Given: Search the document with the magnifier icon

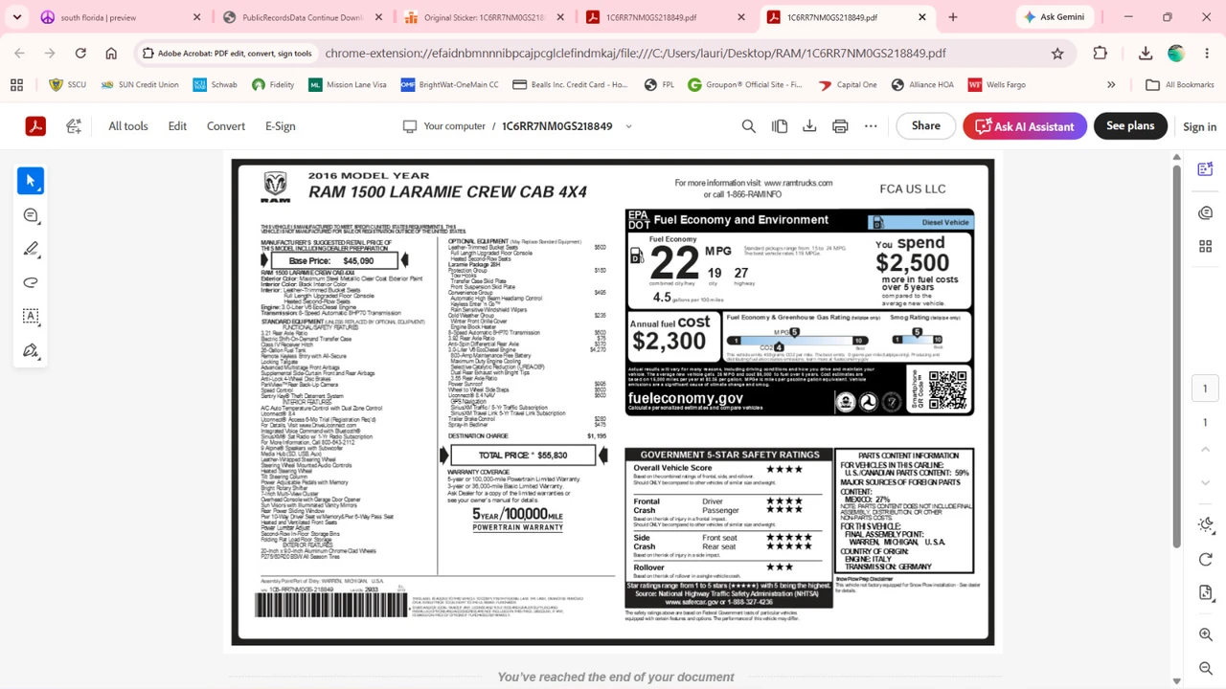Looking at the screenshot, I should pos(749,126).
